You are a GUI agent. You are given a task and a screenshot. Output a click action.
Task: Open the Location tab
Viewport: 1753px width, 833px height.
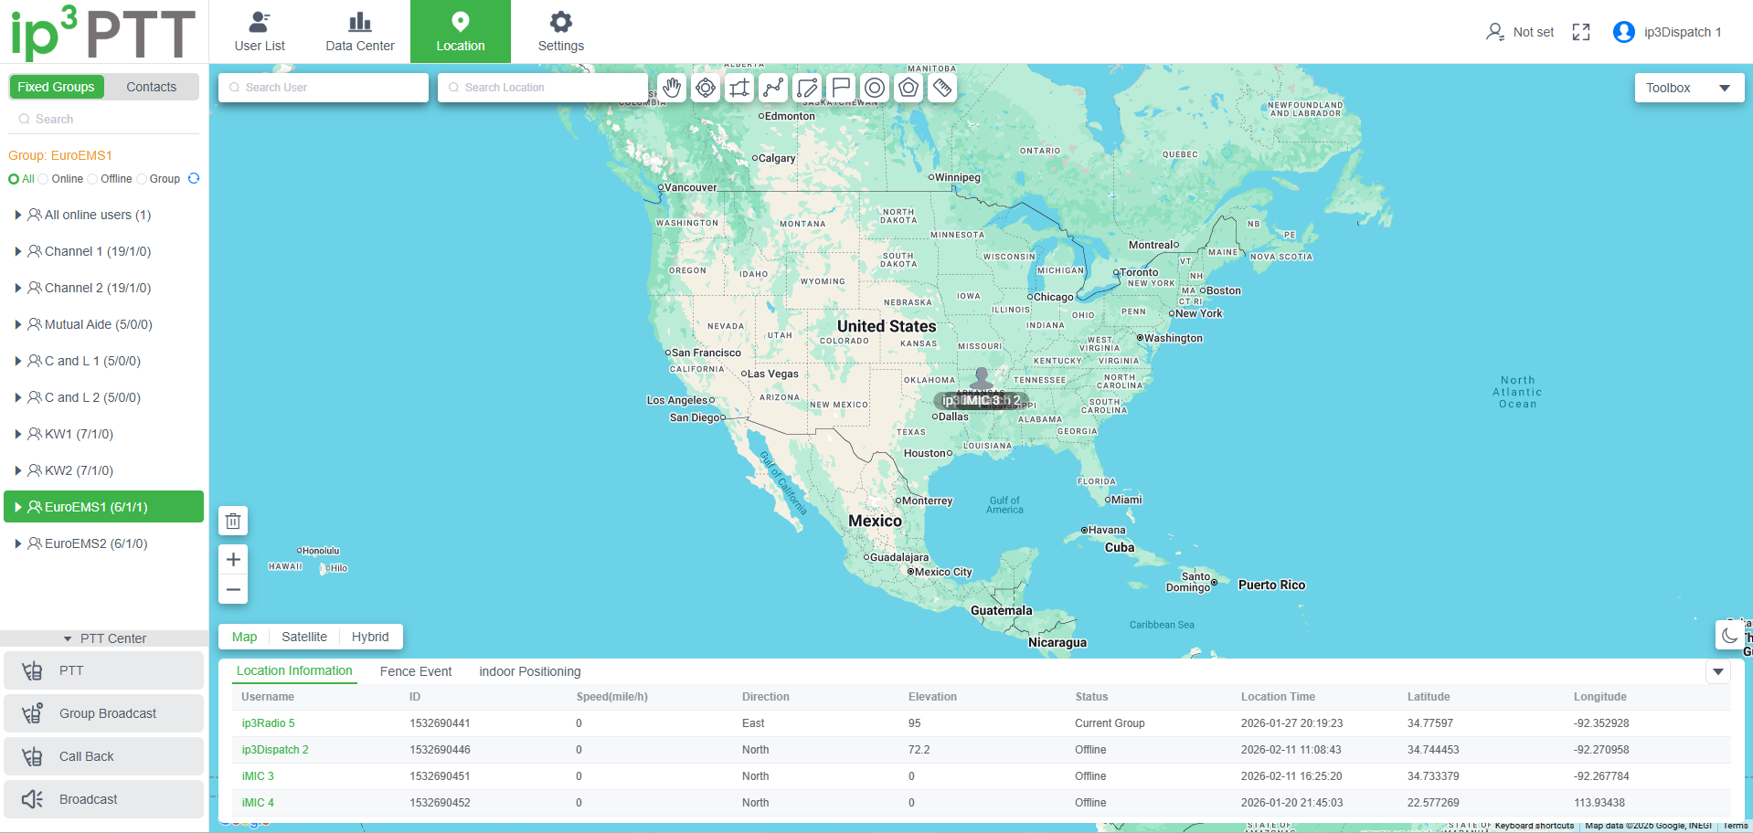pos(461,32)
